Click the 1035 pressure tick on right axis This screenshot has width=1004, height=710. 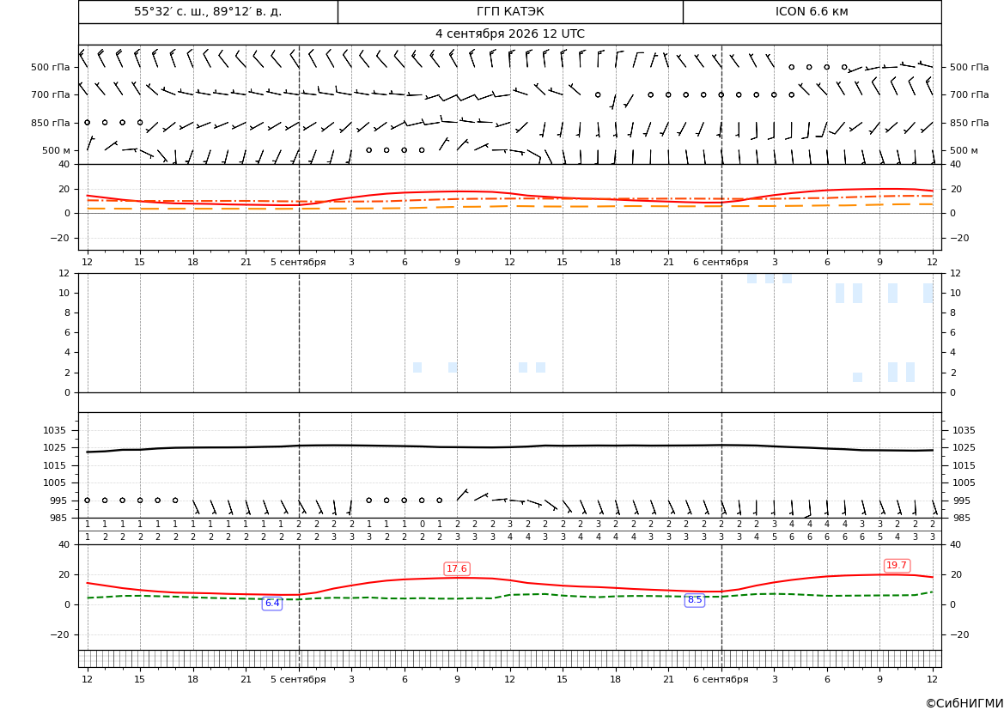click(964, 430)
